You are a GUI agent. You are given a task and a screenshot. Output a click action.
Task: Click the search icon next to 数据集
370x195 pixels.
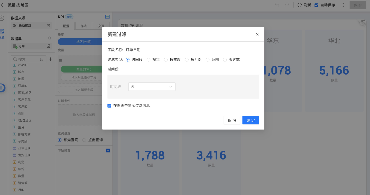[50, 38]
